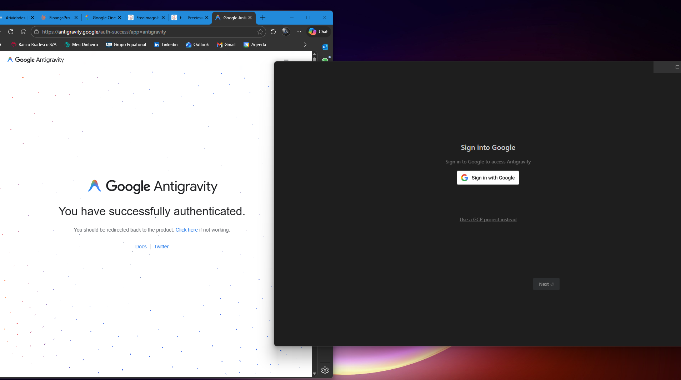View site information lock icon

(x=36, y=32)
